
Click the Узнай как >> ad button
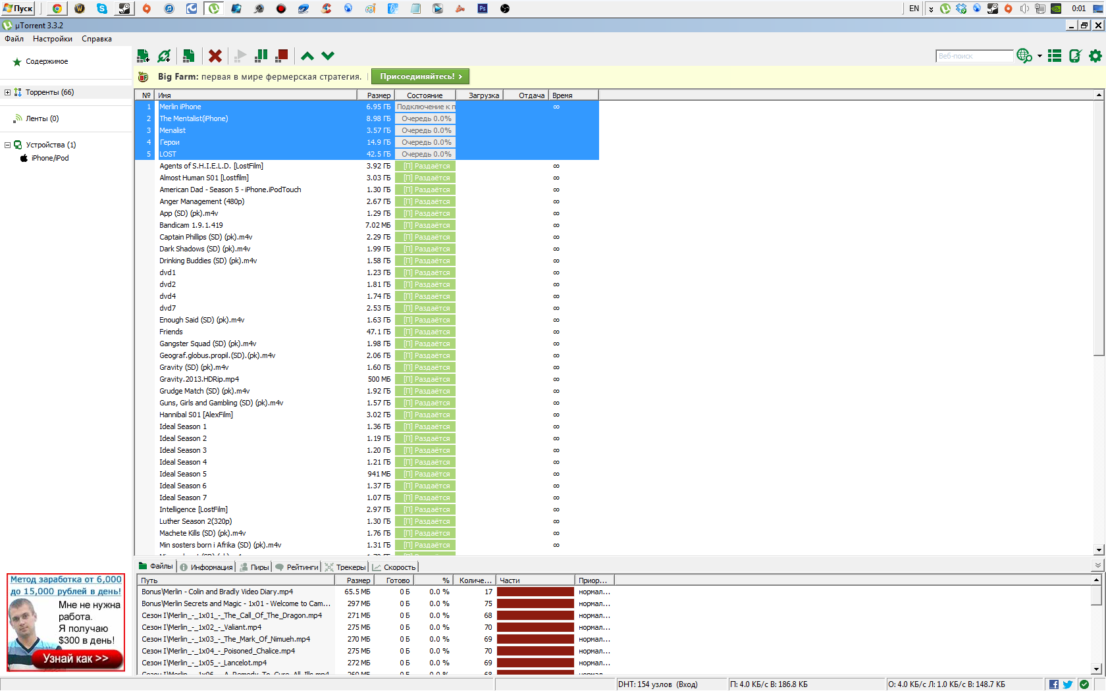pos(76,658)
